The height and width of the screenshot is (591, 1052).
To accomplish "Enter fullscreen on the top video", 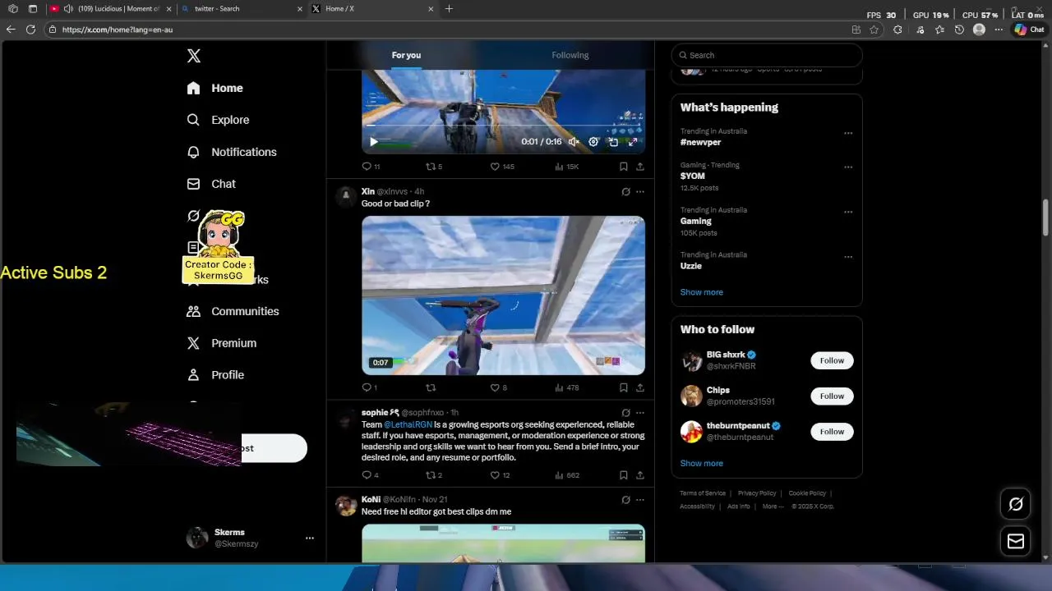I will click(633, 141).
